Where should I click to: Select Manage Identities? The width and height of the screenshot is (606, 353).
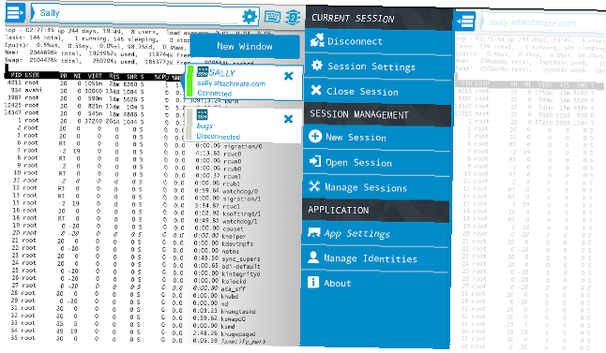pyautogui.click(x=375, y=259)
